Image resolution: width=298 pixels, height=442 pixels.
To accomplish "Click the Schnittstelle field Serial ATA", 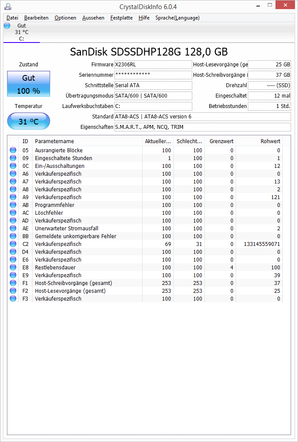I will [153, 85].
